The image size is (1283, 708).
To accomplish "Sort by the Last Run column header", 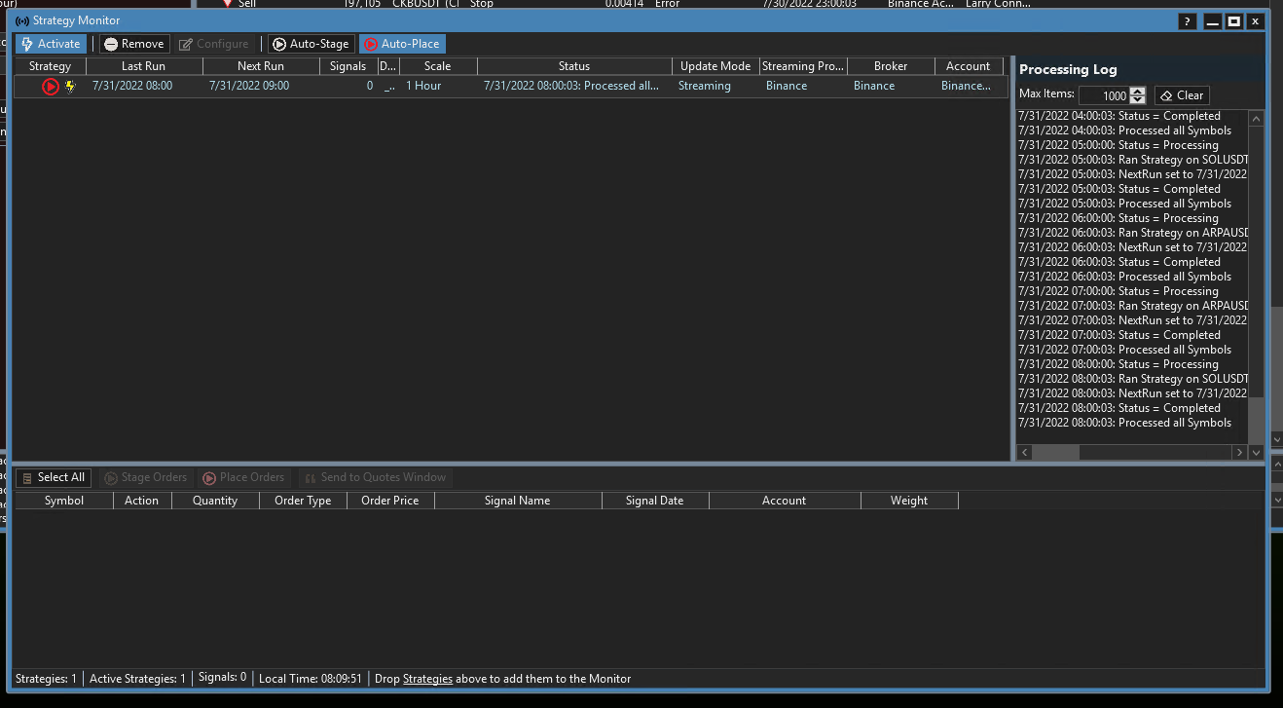I will coord(144,66).
